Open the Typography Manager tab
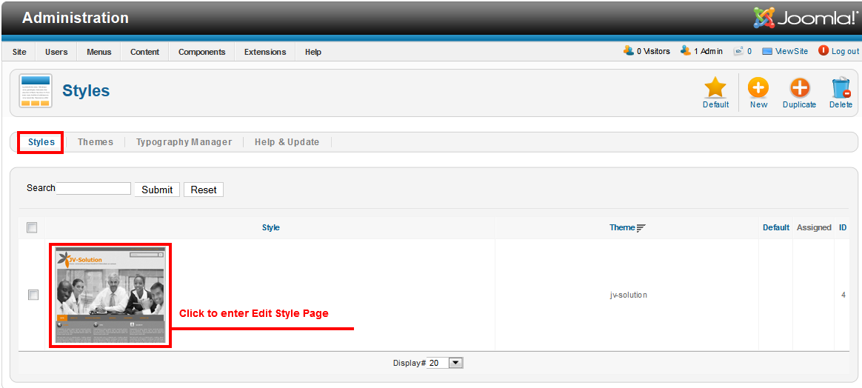Screen dimensions: 862x388 (184, 141)
